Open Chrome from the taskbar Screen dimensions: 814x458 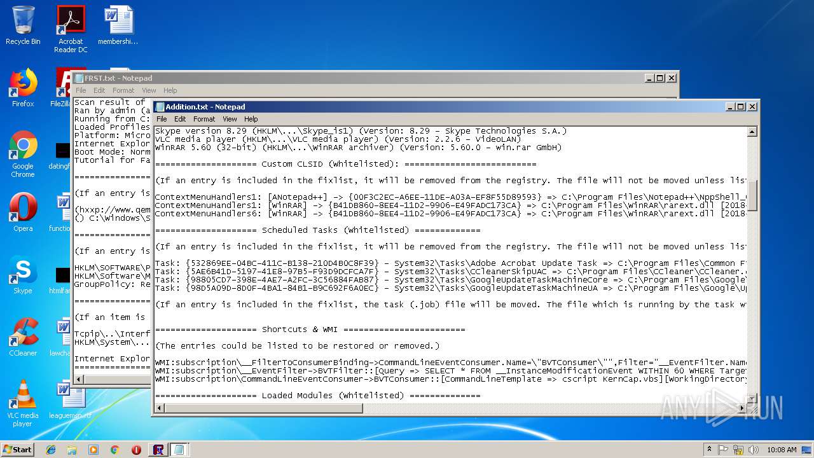114,450
